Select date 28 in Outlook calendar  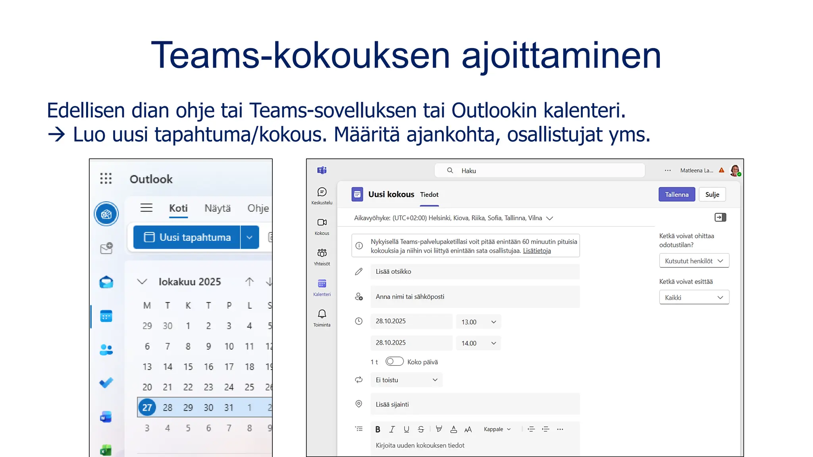[x=168, y=407]
